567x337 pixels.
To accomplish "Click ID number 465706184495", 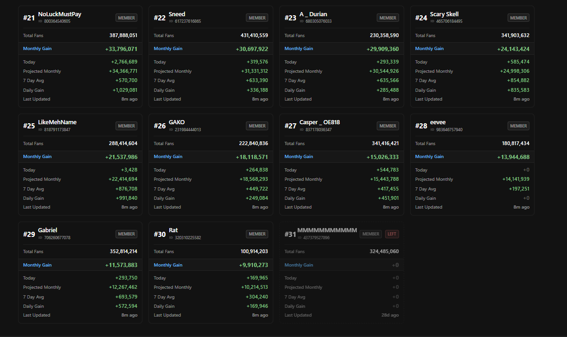I will (x=449, y=21).
